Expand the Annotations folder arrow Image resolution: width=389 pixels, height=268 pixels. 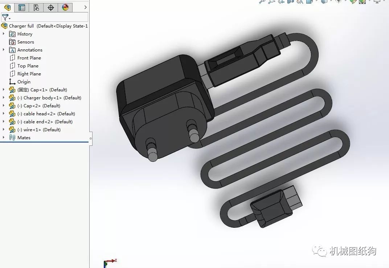4,50
